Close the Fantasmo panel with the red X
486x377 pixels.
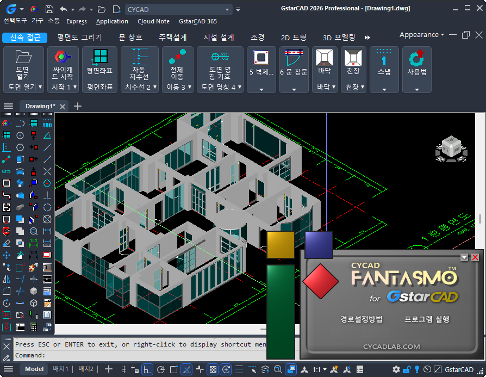[475, 257]
